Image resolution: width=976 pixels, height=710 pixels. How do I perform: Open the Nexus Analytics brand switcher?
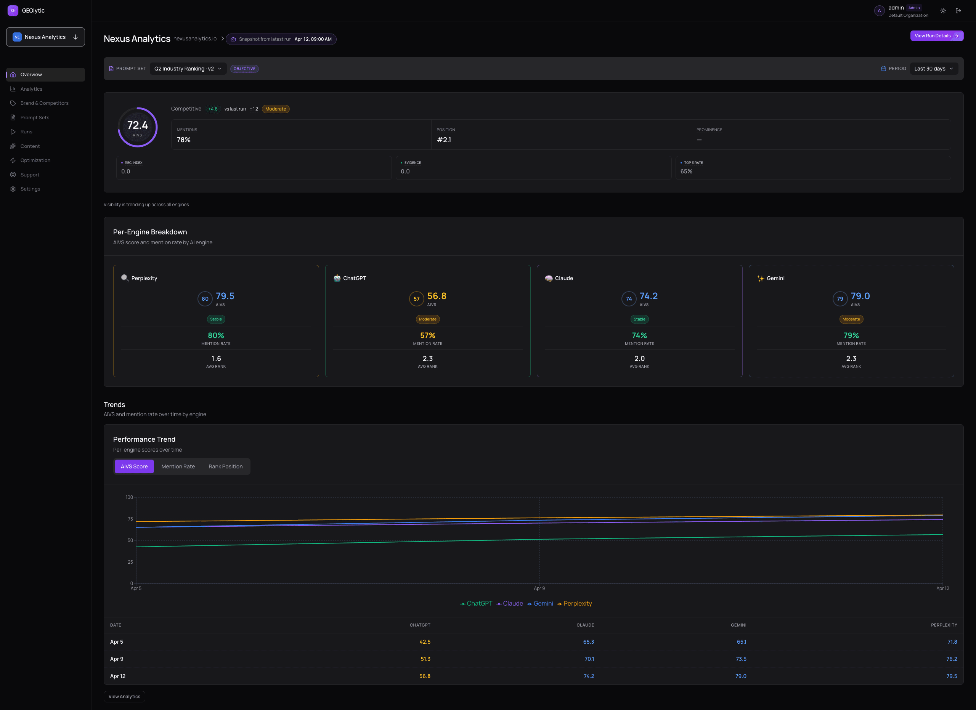point(45,37)
